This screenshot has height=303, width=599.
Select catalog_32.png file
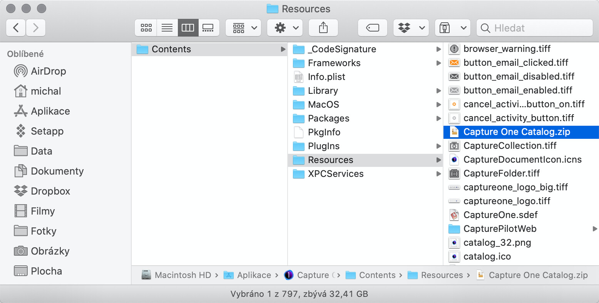[x=521, y=243]
